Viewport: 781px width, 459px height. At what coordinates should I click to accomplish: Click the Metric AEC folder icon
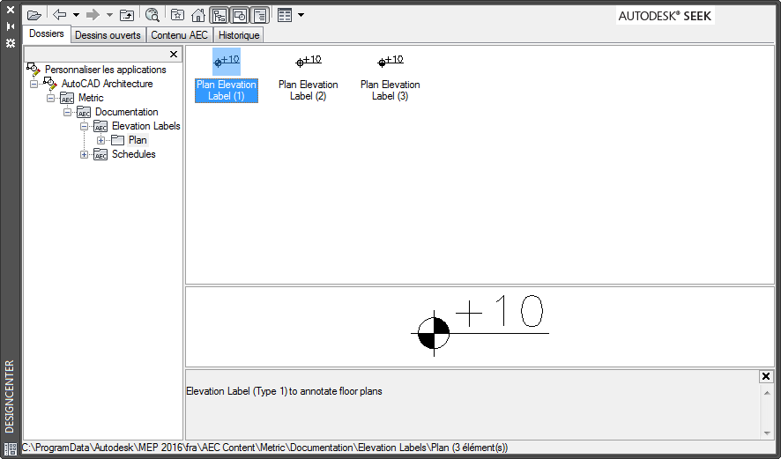(67, 98)
